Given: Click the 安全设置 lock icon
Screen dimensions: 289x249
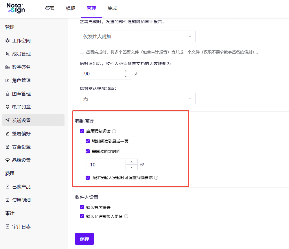Looking at the screenshot, I should 7,147.
